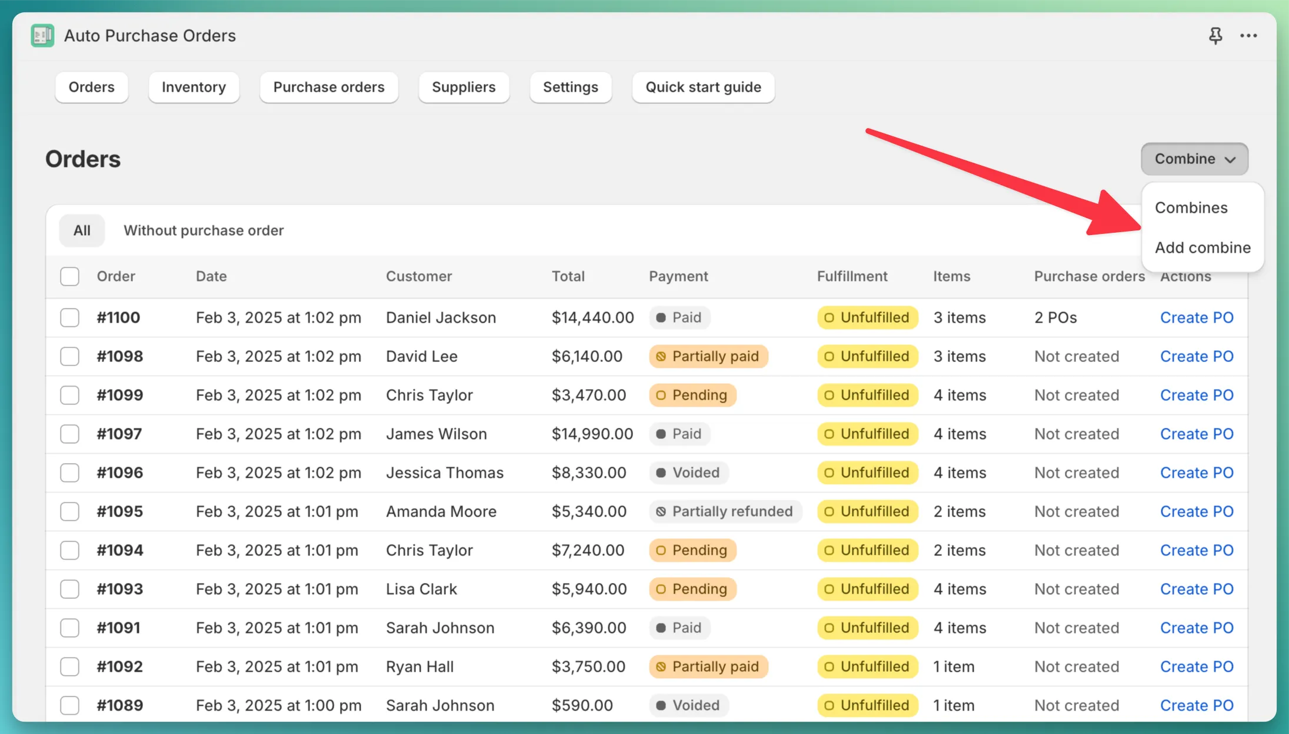The height and width of the screenshot is (734, 1289).
Task: Check the box for order #1098
Action: click(x=69, y=356)
